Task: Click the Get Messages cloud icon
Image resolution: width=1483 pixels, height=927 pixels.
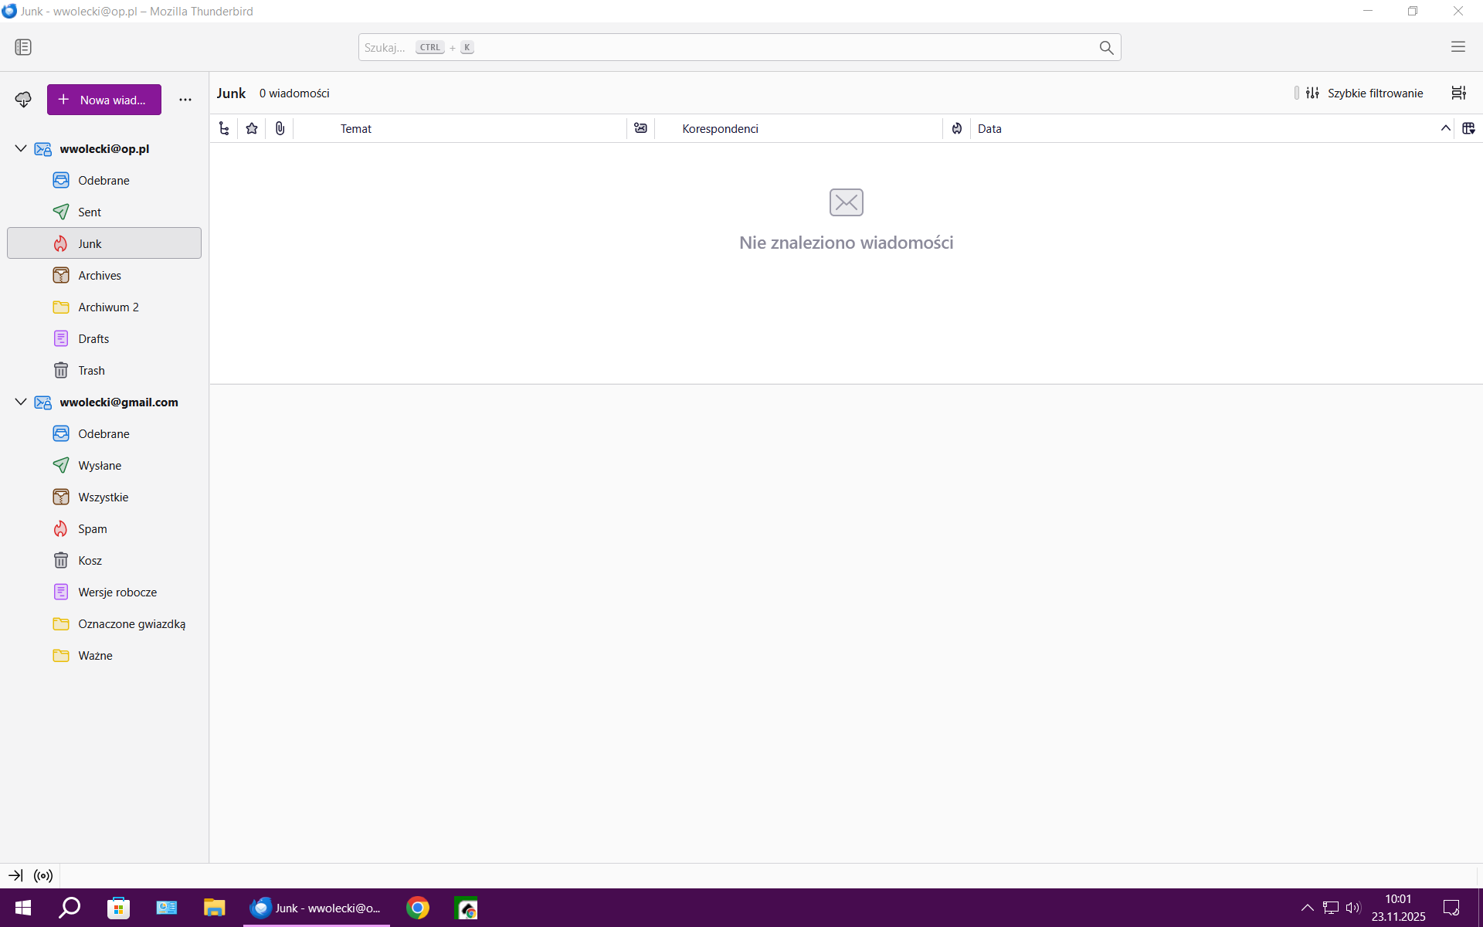Action: (x=23, y=100)
